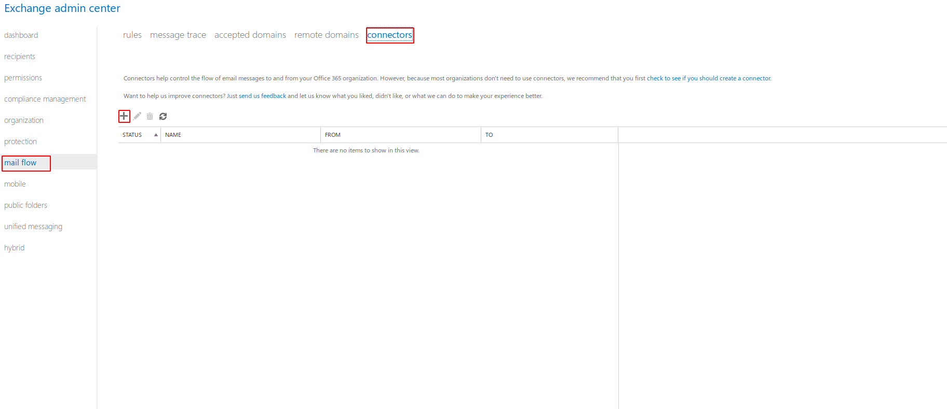Click 'check to see if you should create a connector' link
The image size is (947, 409).
coord(709,78)
